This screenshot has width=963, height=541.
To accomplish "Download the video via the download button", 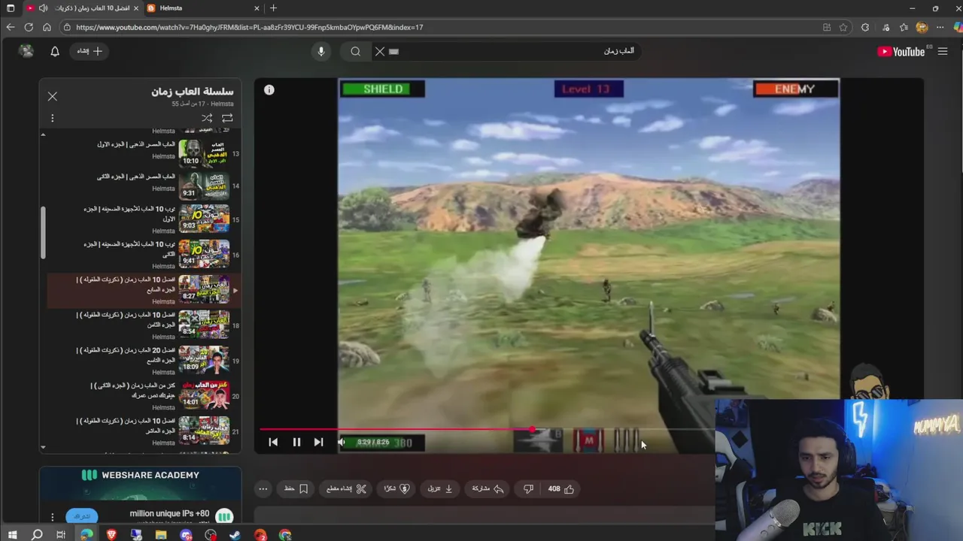I will [x=441, y=488].
